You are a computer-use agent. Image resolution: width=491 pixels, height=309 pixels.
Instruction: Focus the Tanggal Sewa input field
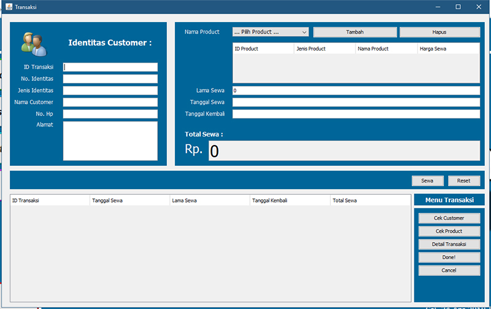pos(356,102)
